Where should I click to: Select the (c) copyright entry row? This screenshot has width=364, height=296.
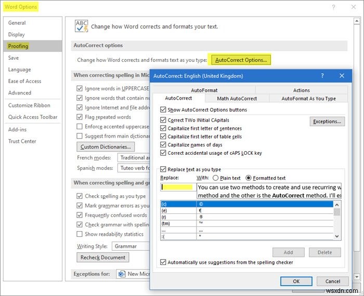click(247, 204)
